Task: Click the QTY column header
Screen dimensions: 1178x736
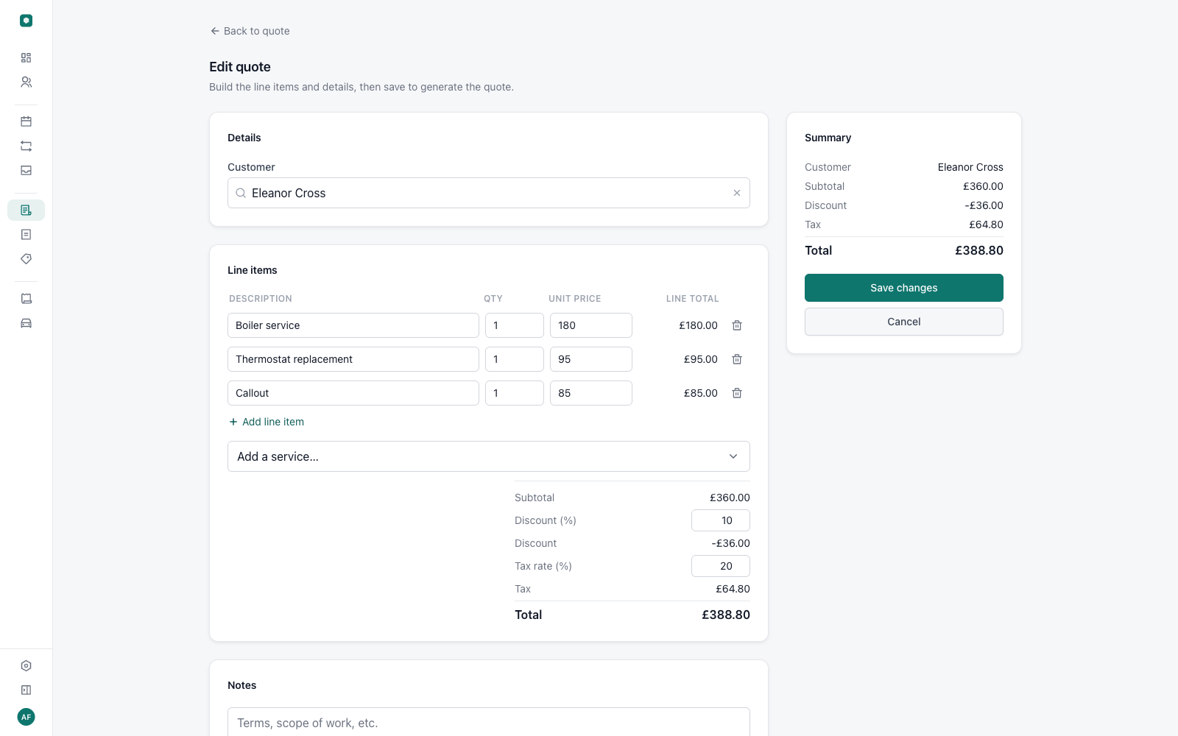Action: [493, 299]
